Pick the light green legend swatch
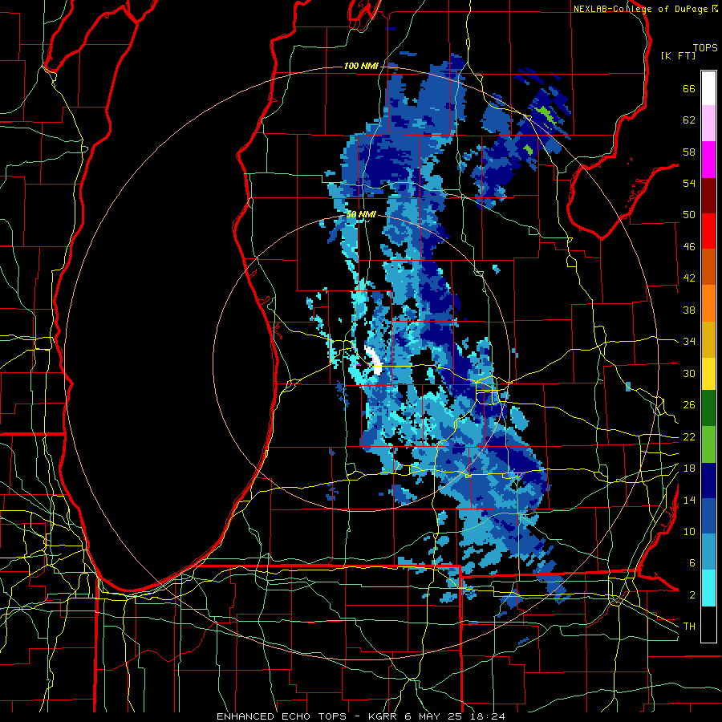The width and height of the screenshot is (722, 722). [x=708, y=444]
